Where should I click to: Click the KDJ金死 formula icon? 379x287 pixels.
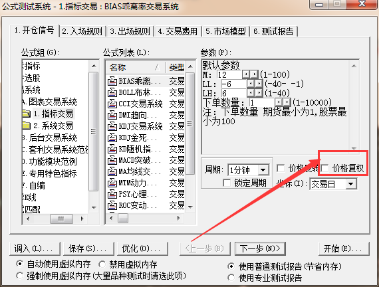(x=112, y=138)
